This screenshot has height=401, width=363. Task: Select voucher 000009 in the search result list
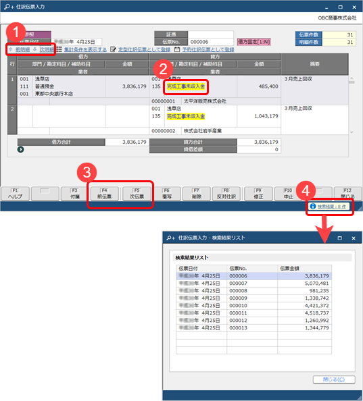(253, 298)
